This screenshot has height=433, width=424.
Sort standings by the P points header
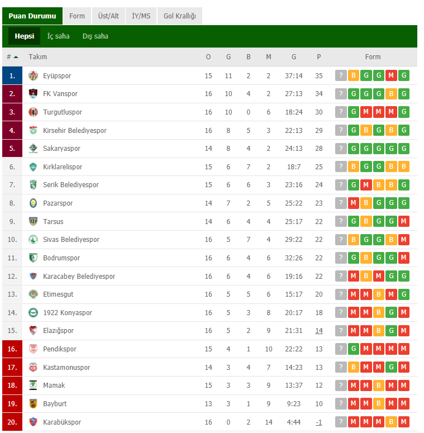pyautogui.click(x=319, y=57)
